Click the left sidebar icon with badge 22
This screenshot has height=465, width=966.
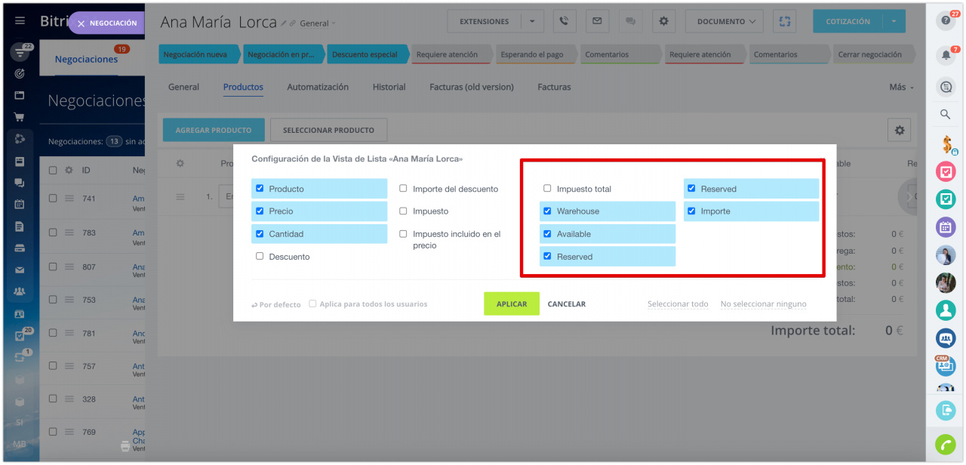(x=20, y=52)
